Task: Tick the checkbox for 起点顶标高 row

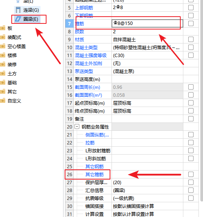Action: (x=191, y=103)
